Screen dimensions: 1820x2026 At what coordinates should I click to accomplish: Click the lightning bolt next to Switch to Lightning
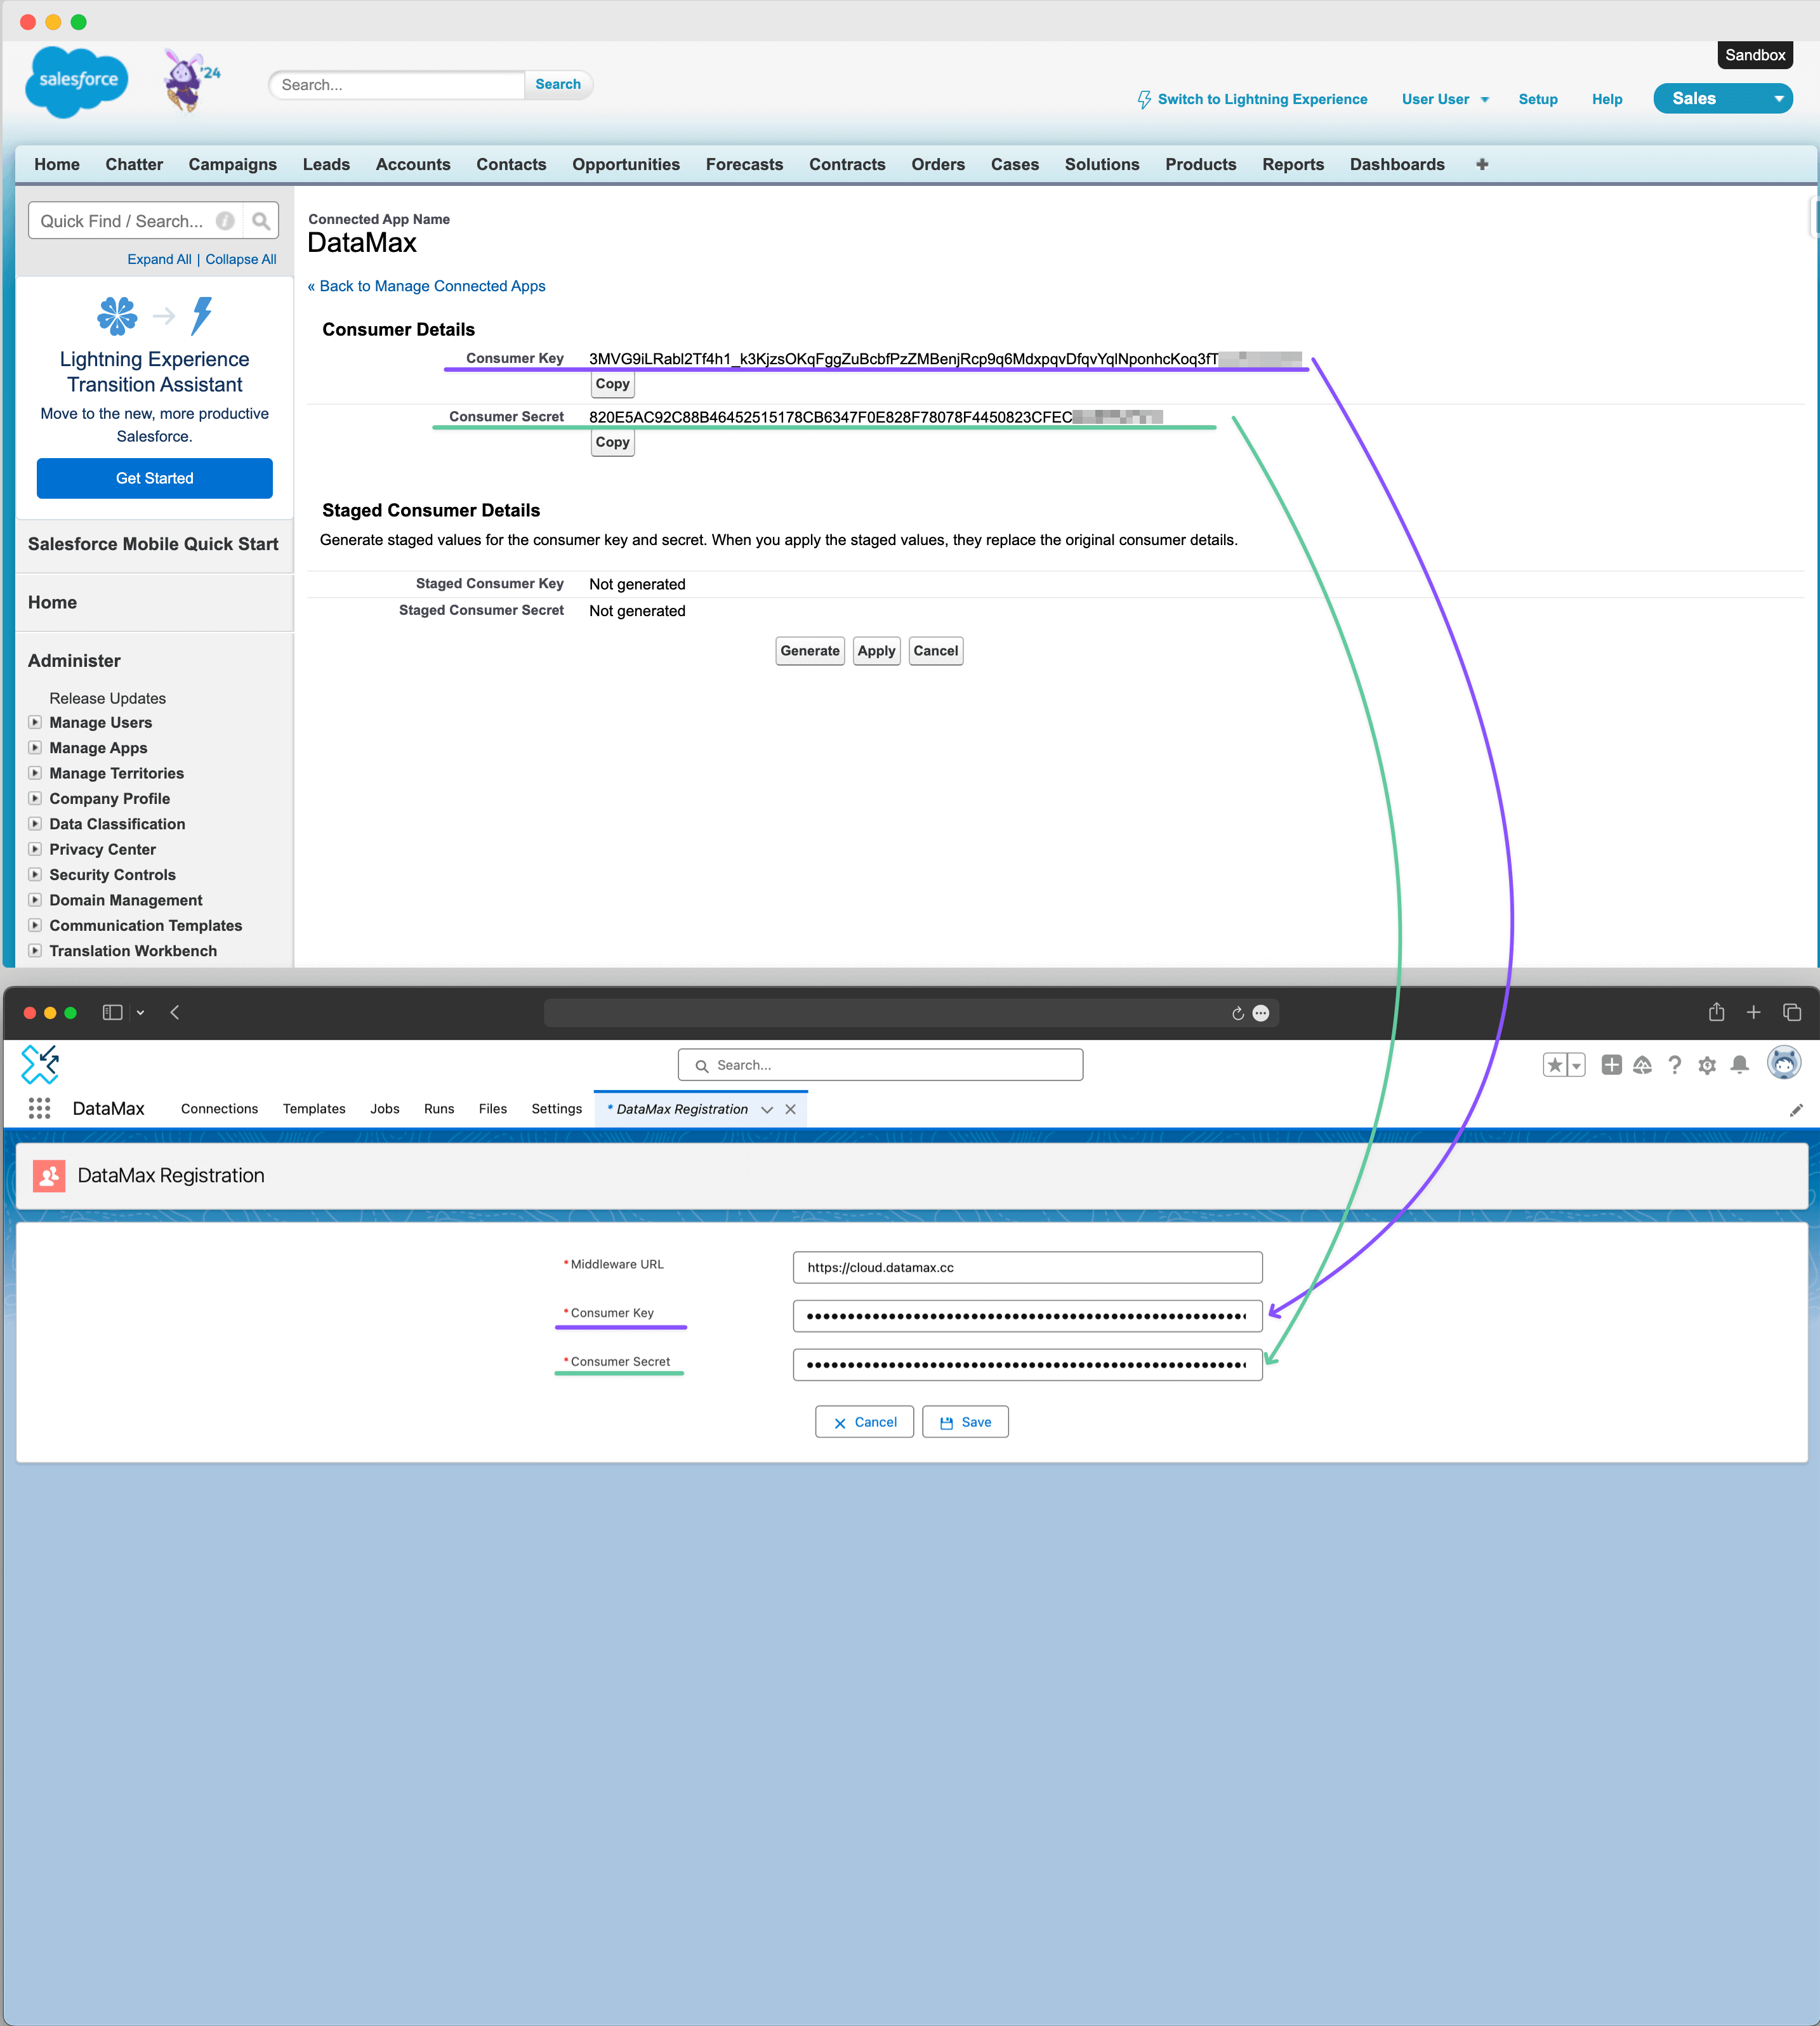pyautogui.click(x=1144, y=99)
